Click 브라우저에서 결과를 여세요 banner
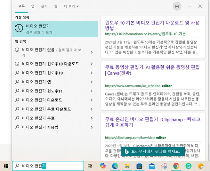 [x=153, y=151]
